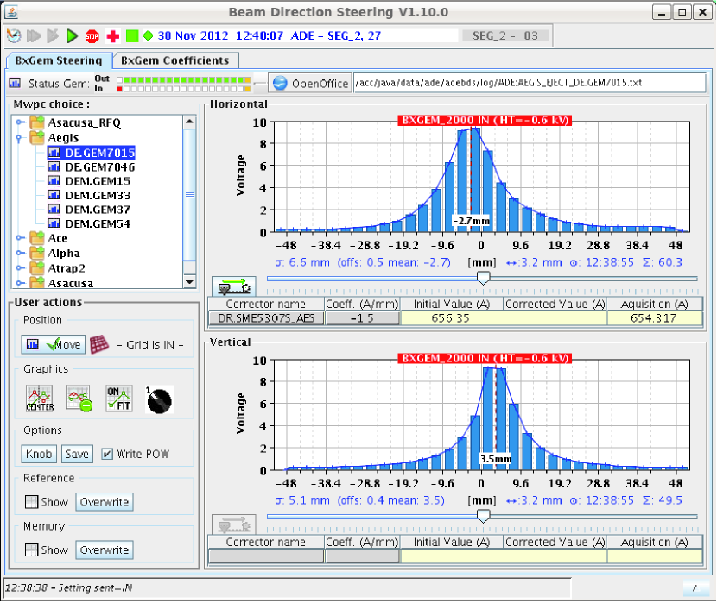
Task: Click the Save button under Options
Action: pyautogui.click(x=76, y=454)
